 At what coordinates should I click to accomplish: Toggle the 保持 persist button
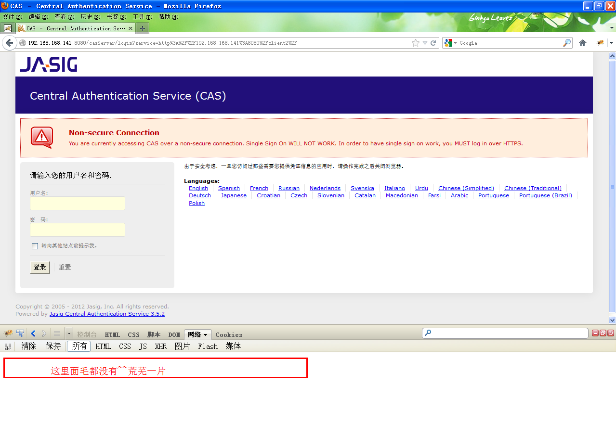53,346
